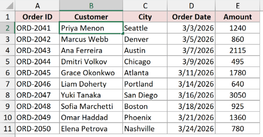This screenshot has height=137, width=263.
Task: Select column E header
Action: point(238,6)
